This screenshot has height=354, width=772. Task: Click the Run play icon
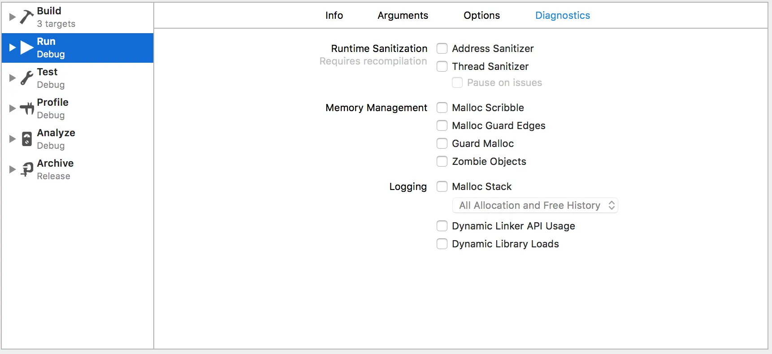point(27,47)
